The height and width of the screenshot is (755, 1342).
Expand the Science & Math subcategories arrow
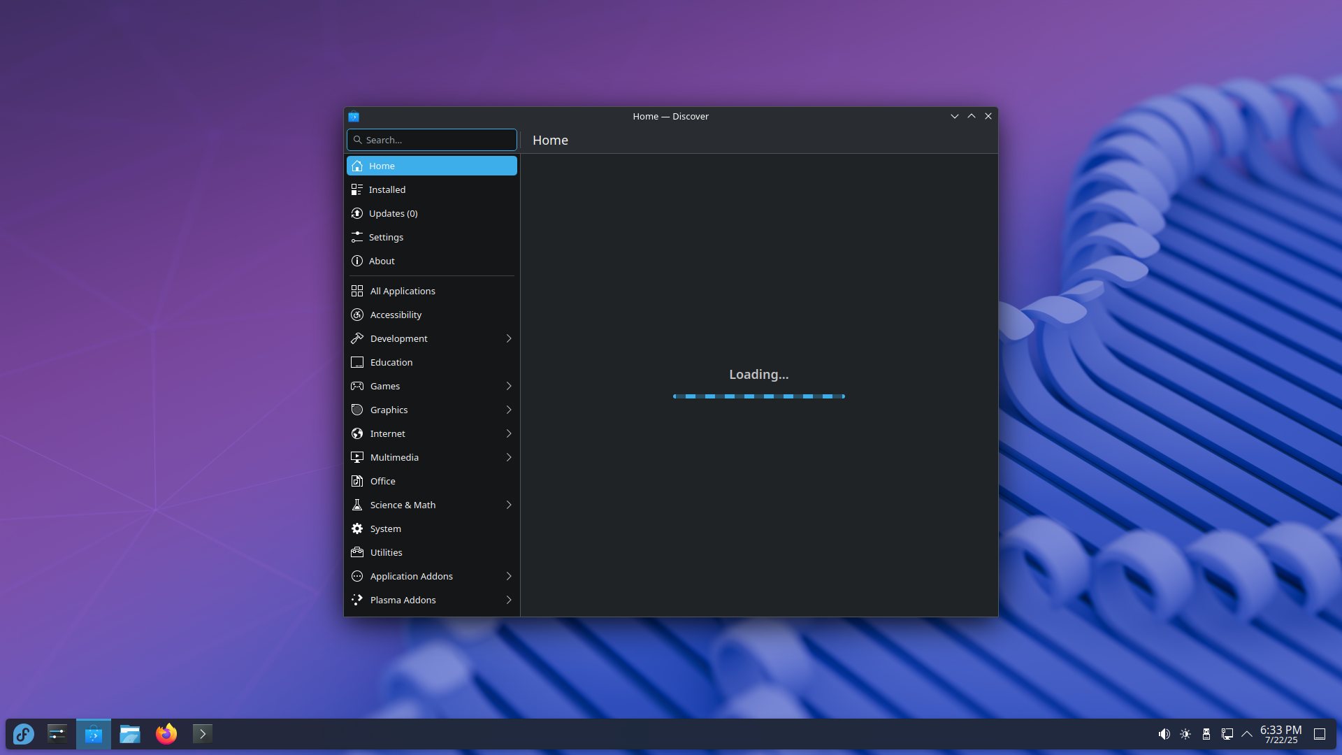tap(509, 505)
